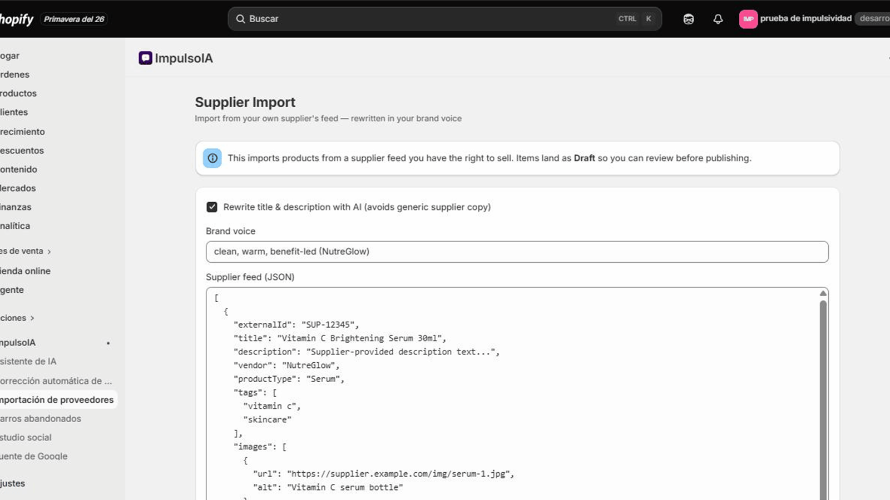Click the "productType": "Serum" line

tap(289, 379)
